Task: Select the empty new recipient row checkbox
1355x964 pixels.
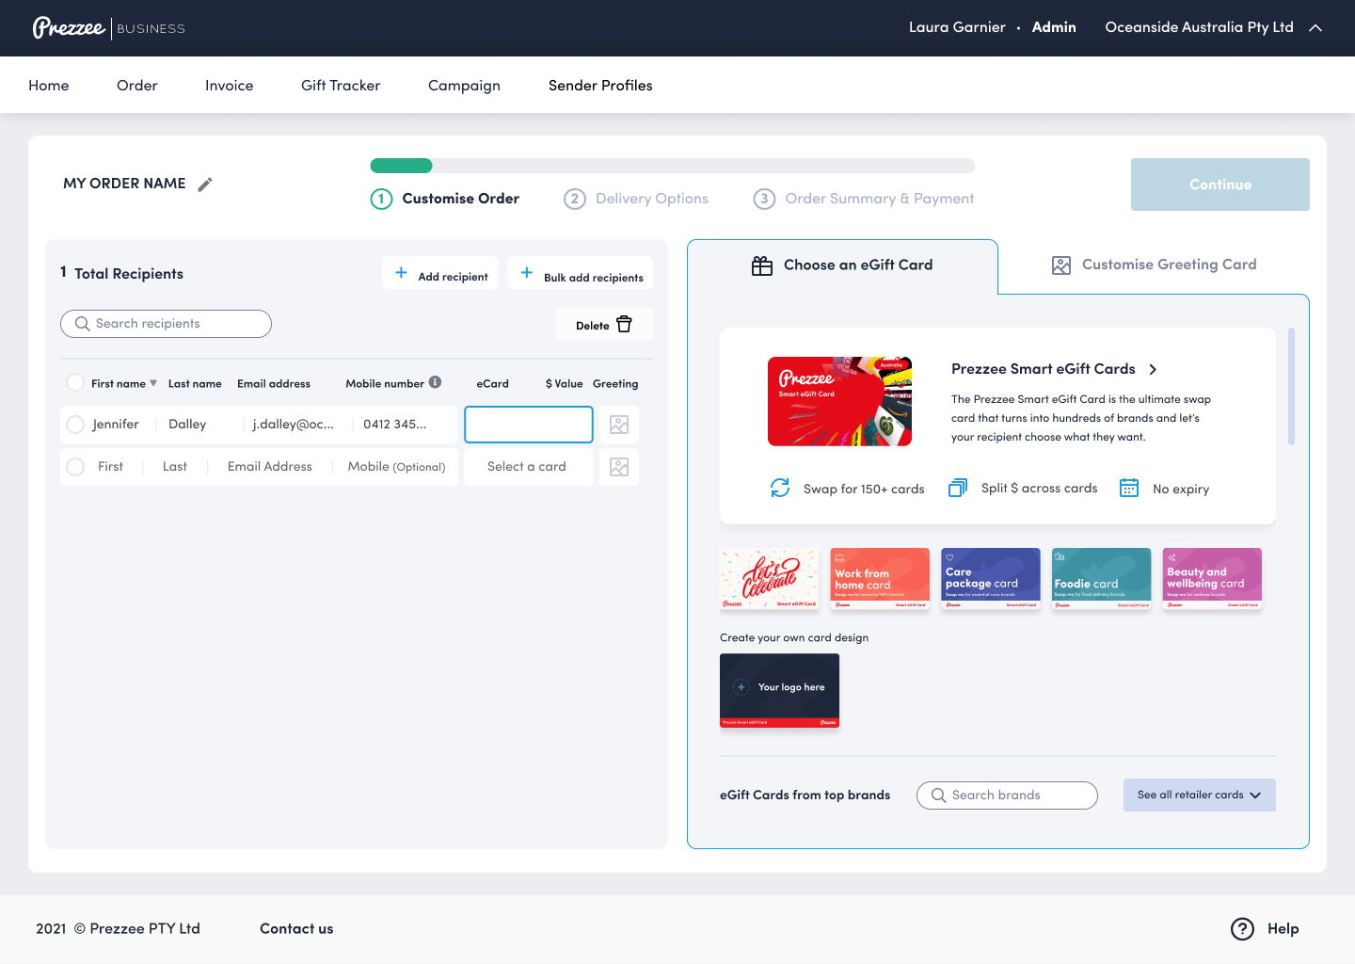Action: coord(76,467)
